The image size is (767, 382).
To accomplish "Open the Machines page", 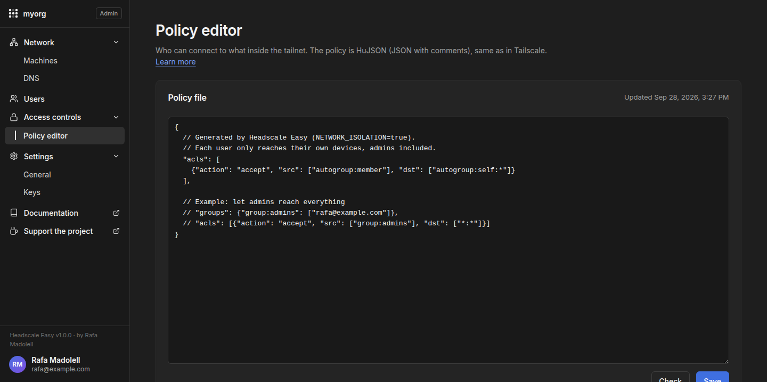I will coord(40,61).
